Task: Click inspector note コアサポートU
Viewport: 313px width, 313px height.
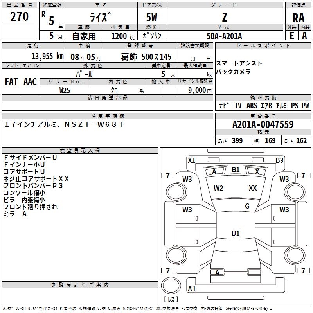Action: click(24, 172)
